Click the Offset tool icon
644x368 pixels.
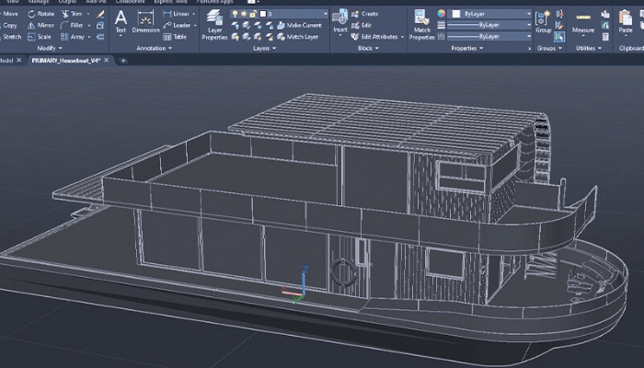point(100,37)
